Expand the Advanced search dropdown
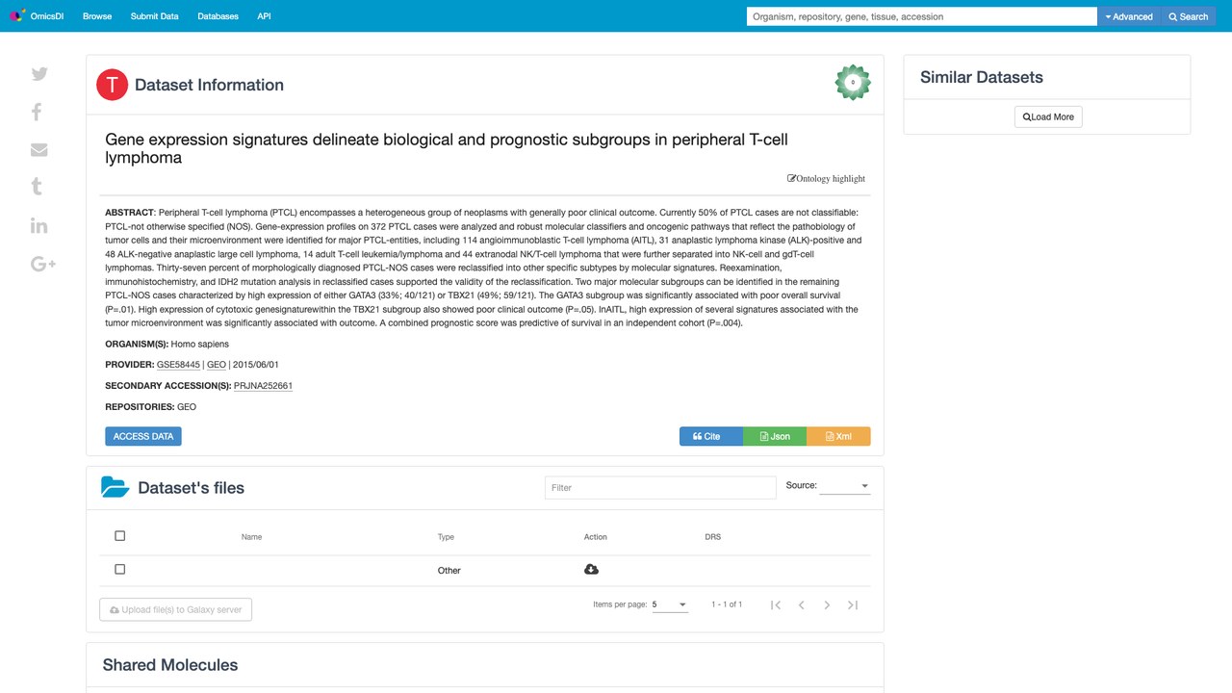Image resolution: width=1232 pixels, height=693 pixels. pos(1129,16)
